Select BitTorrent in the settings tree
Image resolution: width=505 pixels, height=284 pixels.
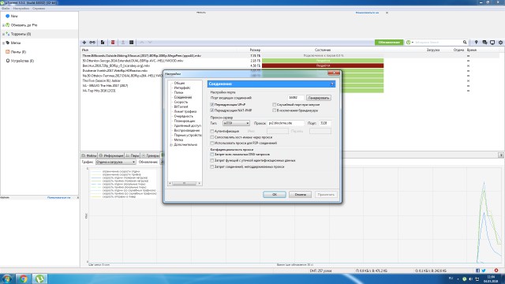(181, 106)
